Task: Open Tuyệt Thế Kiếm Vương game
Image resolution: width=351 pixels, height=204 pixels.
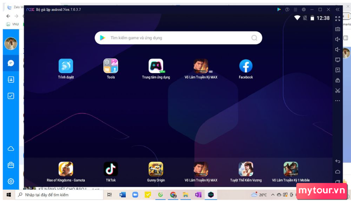Action: coord(246,169)
